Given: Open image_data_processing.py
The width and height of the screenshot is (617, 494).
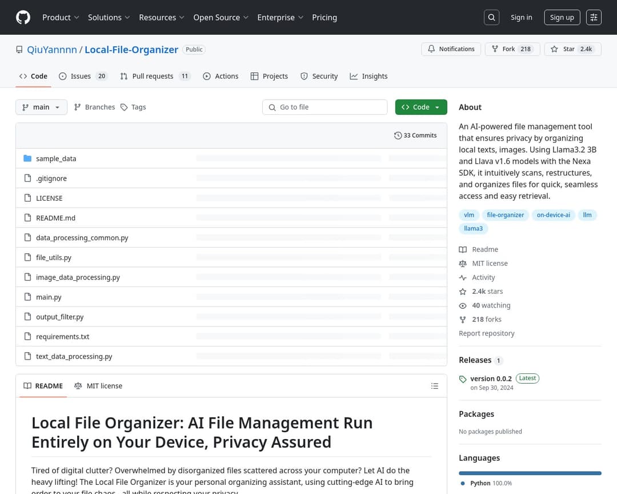Looking at the screenshot, I should [78, 277].
